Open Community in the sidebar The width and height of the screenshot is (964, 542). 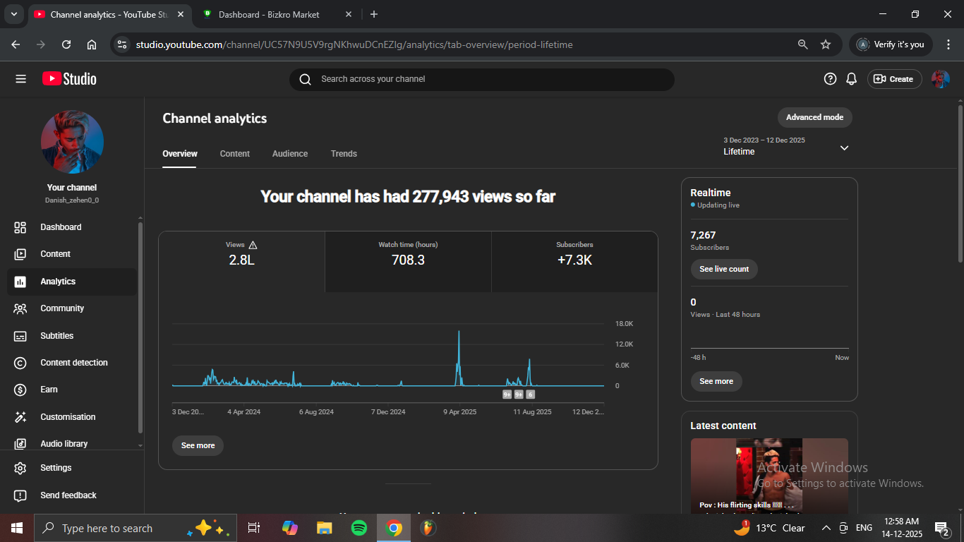pyautogui.click(x=61, y=308)
